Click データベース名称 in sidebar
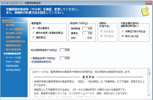 13,58
